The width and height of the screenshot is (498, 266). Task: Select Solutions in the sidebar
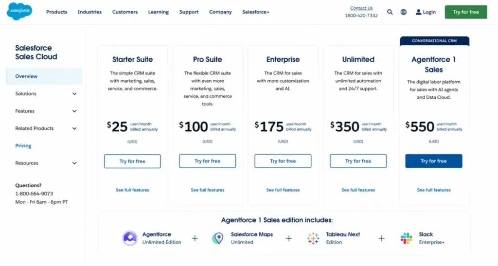26,94
